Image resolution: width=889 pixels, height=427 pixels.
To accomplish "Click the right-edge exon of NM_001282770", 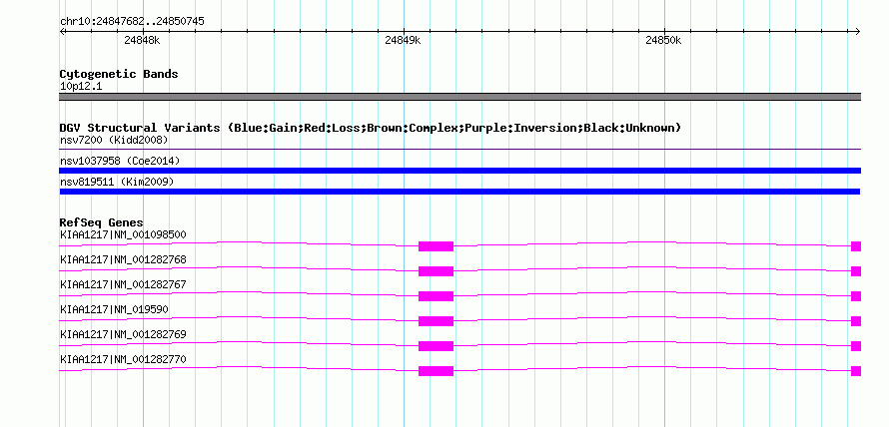I will tap(856, 371).
